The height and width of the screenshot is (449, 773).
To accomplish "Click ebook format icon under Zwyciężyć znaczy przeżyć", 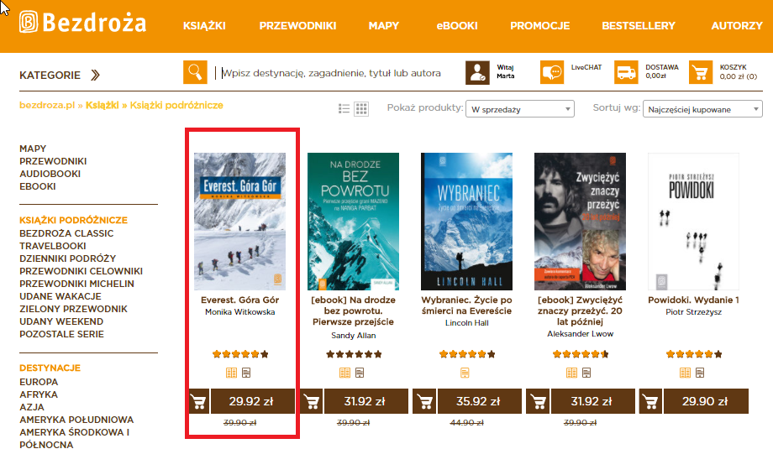I will coord(586,373).
